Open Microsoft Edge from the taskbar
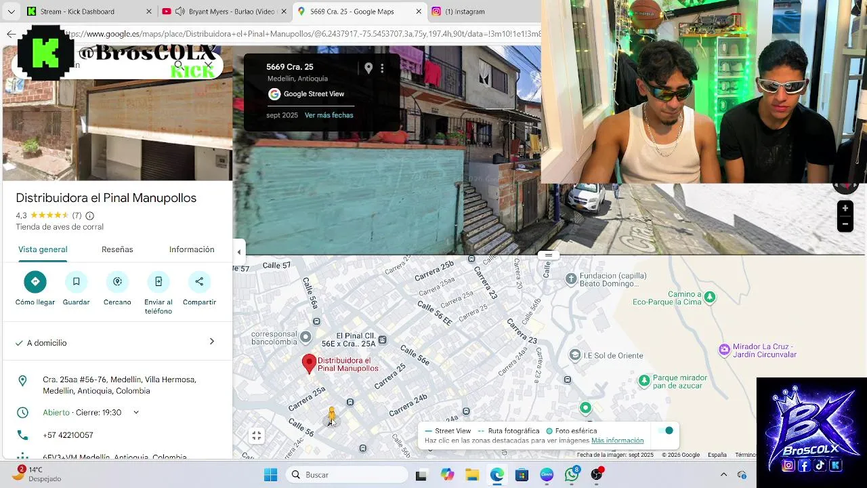The height and width of the screenshot is (488, 867). 497,474
